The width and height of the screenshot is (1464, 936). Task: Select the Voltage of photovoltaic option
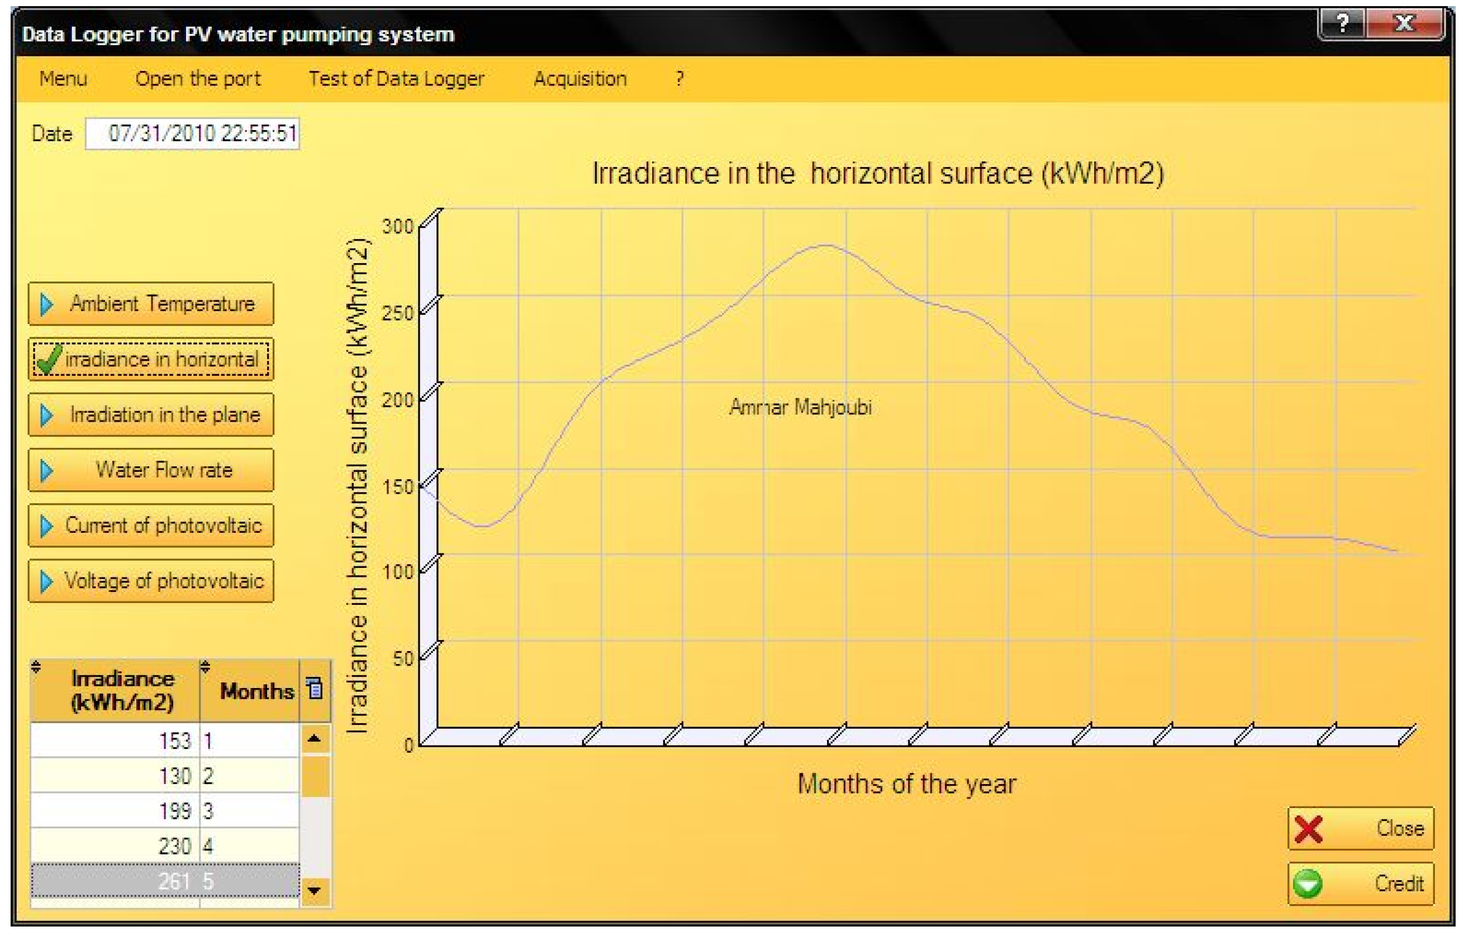[151, 581]
